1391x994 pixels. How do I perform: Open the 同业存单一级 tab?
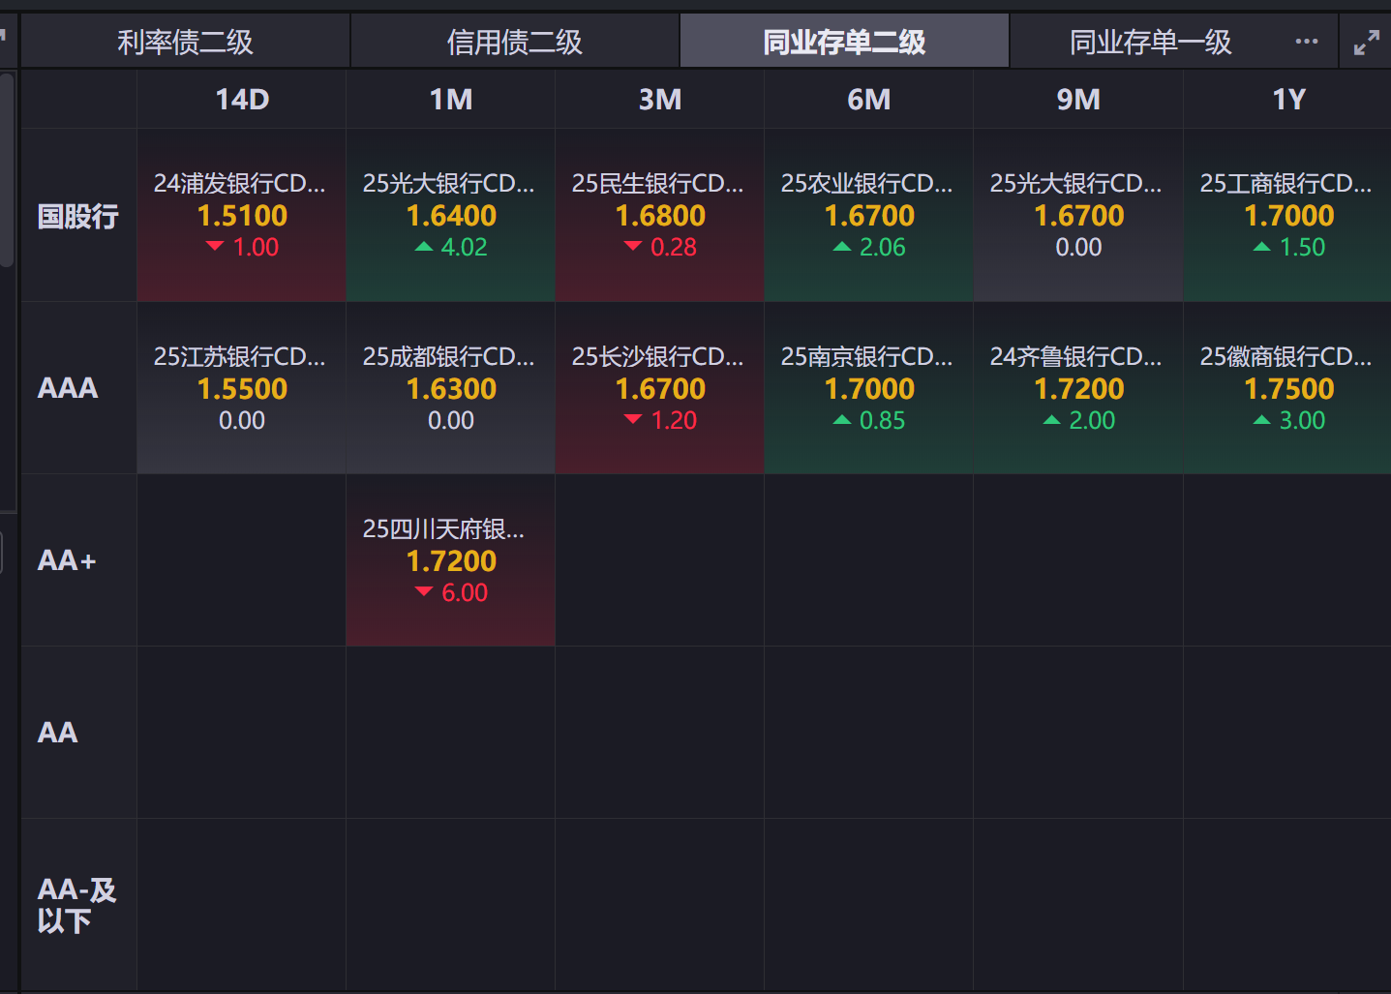coord(1150,42)
